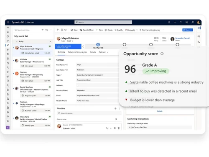Switch to the Details tab
The width and height of the screenshot is (209, 157).
(x=93, y=52)
